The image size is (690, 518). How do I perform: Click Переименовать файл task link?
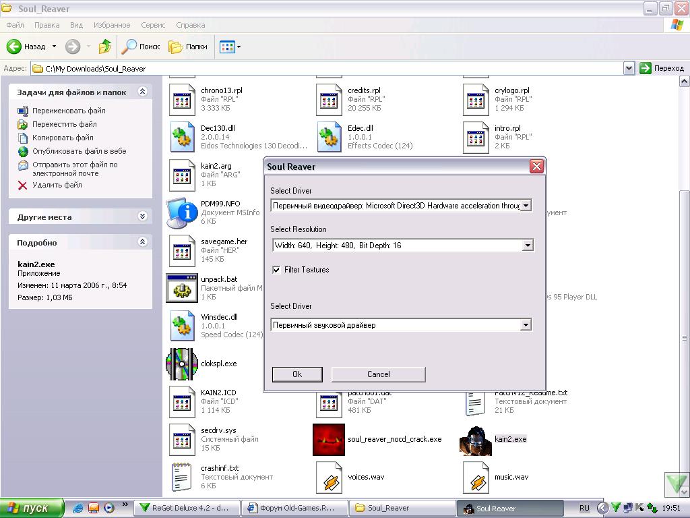69,111
